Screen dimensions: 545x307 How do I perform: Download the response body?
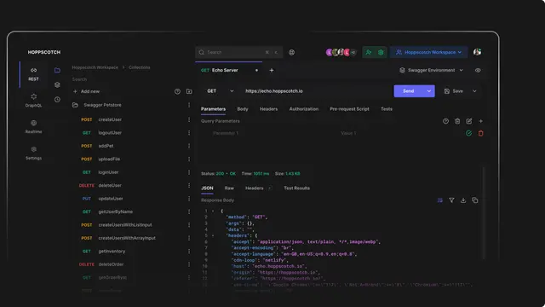(x=463, y=200)
